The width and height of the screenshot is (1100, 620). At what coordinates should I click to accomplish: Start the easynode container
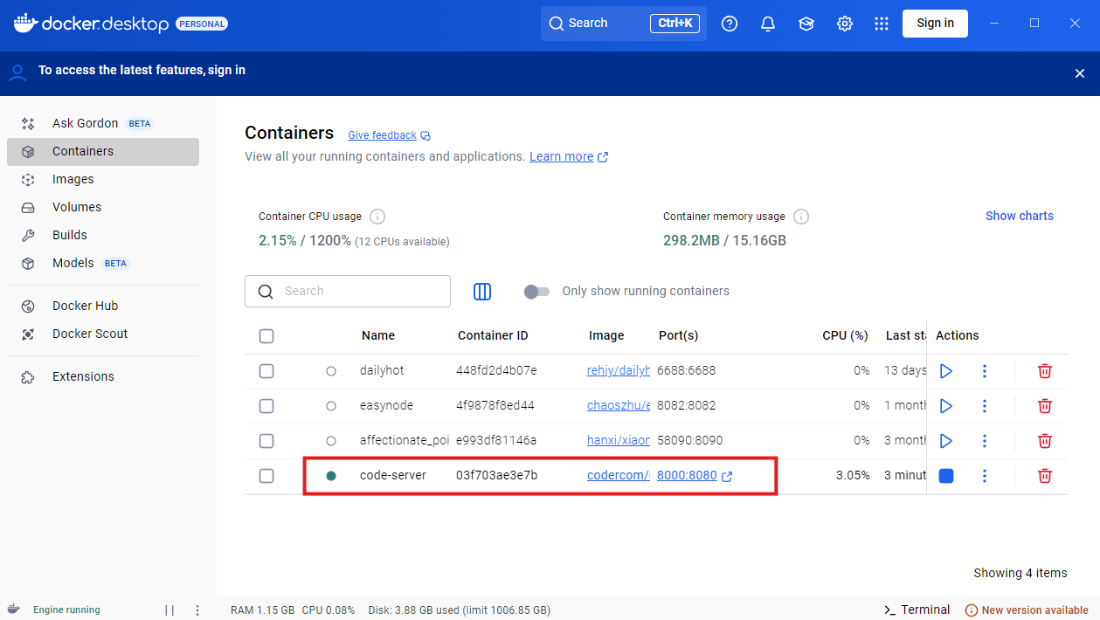tap(945, 406)
